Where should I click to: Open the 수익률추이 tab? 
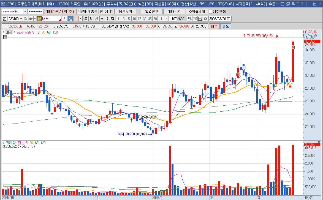[x=197, y=12]
